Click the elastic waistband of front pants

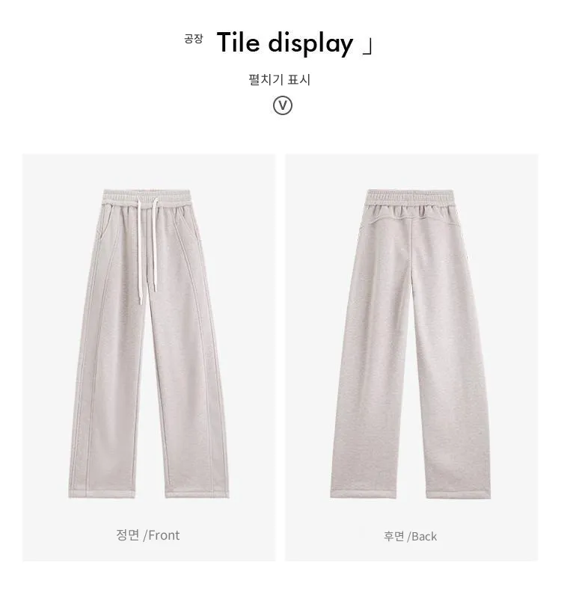[x=147, y=197]
